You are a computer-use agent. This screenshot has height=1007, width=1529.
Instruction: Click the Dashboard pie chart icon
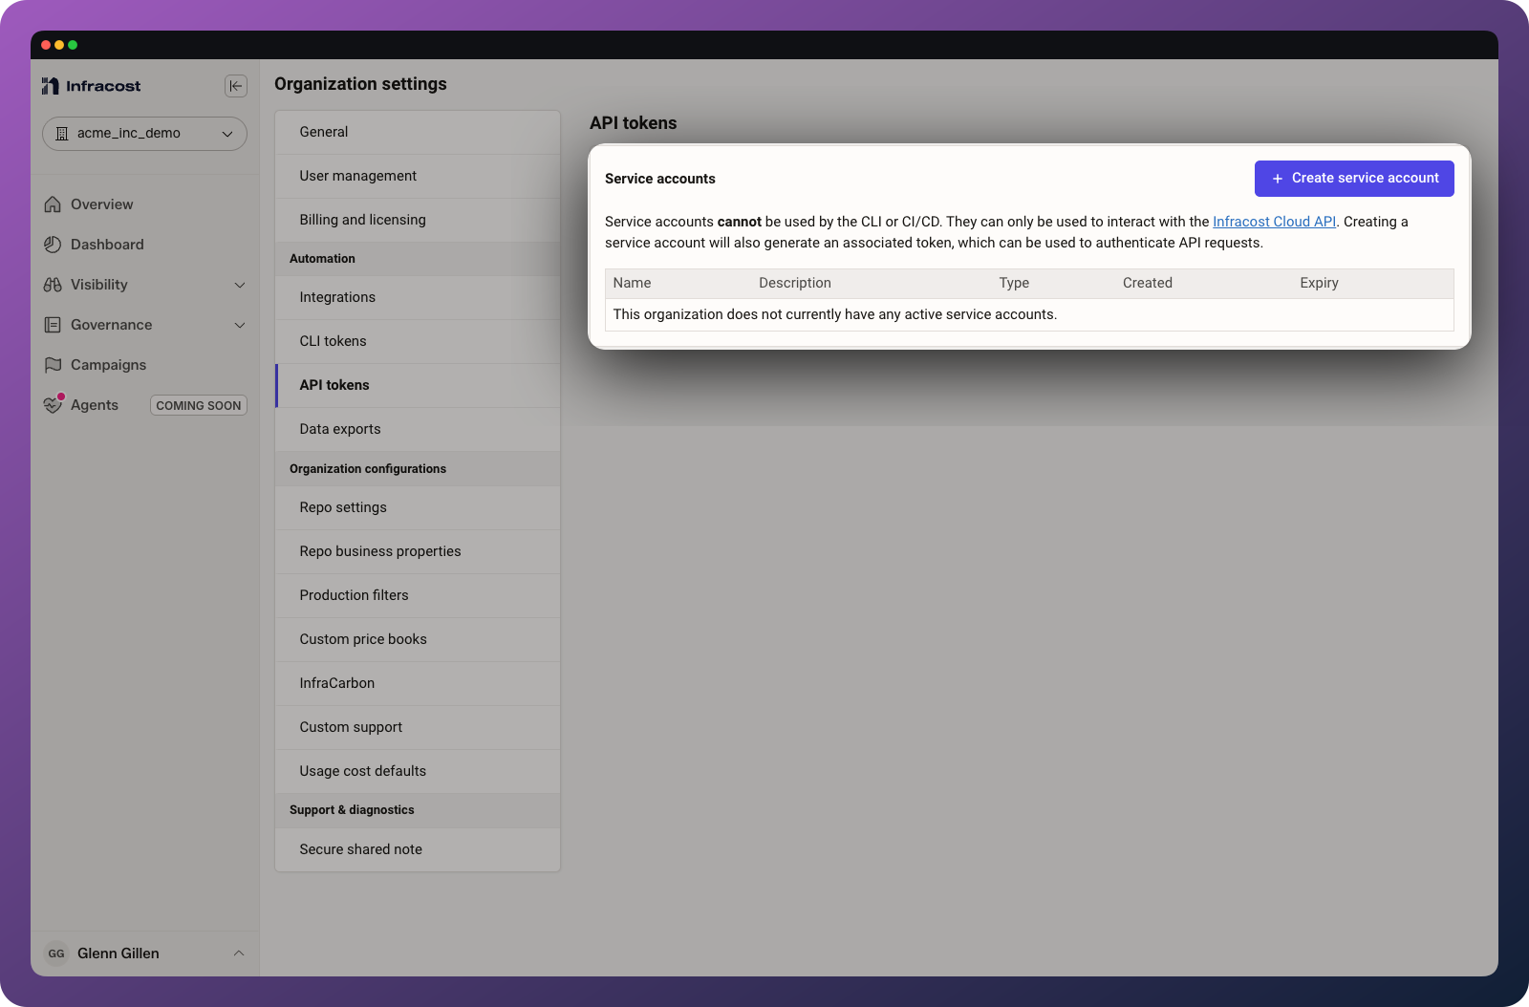click(53, 245)
